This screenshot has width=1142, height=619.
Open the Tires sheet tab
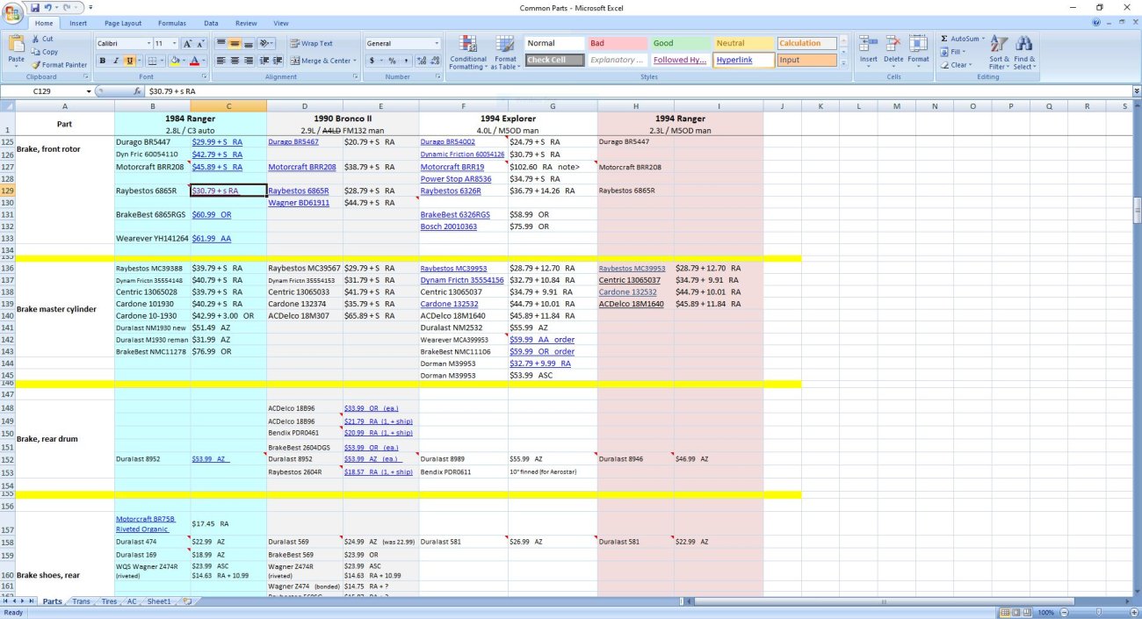click(x=108, y=601)
